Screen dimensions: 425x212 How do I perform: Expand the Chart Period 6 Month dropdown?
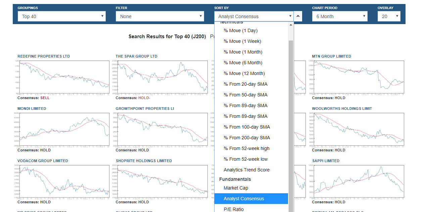(340, 16)
